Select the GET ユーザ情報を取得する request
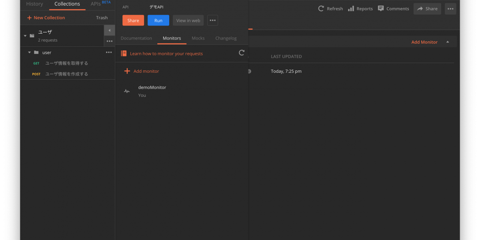480x240 pixels. (66, 63)
